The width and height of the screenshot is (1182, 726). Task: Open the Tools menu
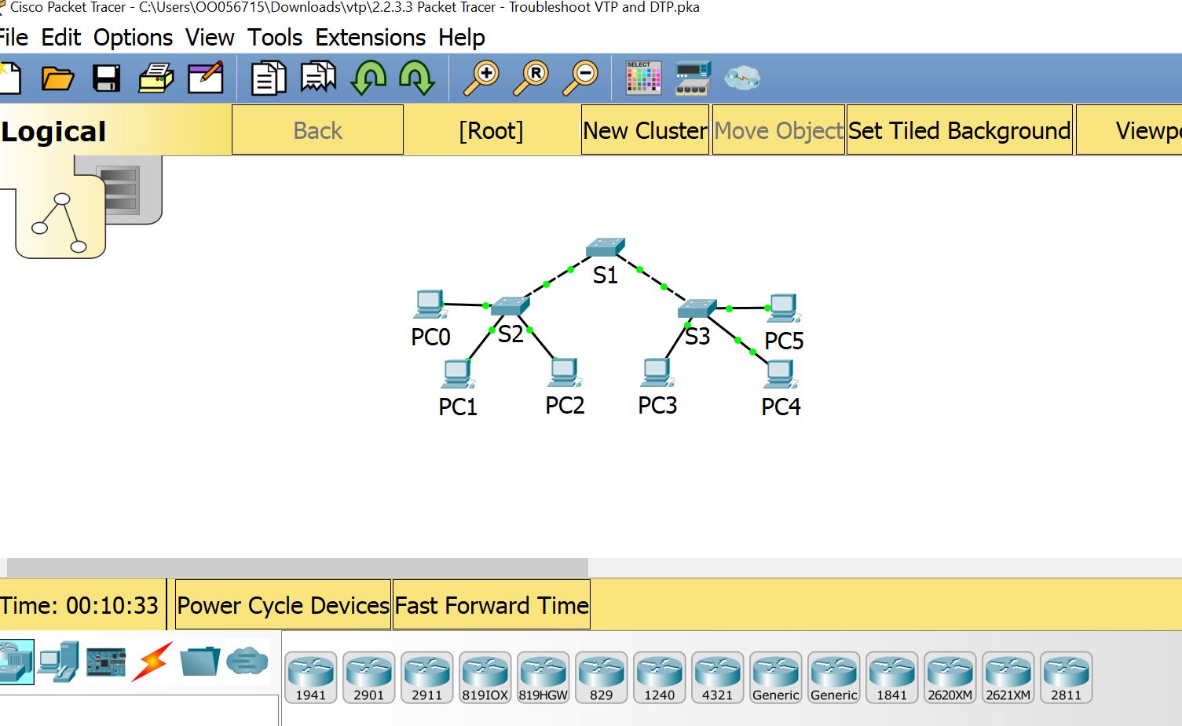[275, 37]
